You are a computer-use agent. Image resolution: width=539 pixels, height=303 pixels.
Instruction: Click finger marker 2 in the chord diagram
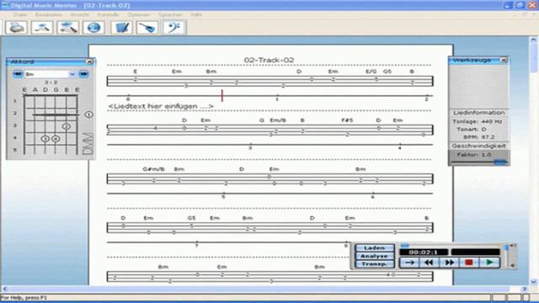67,126
